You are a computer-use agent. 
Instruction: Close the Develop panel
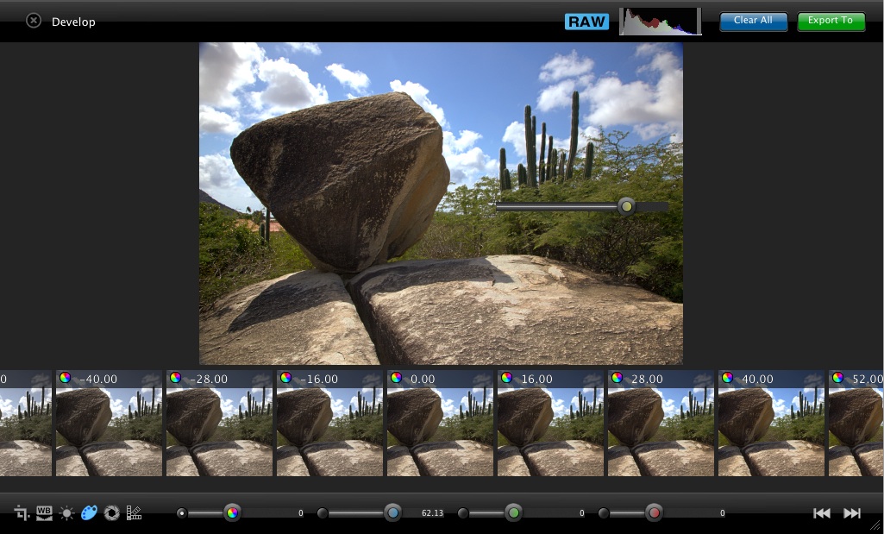pos(34,21)
